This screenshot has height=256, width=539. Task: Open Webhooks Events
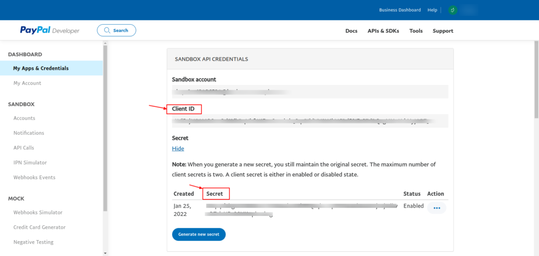pos(34,177)
